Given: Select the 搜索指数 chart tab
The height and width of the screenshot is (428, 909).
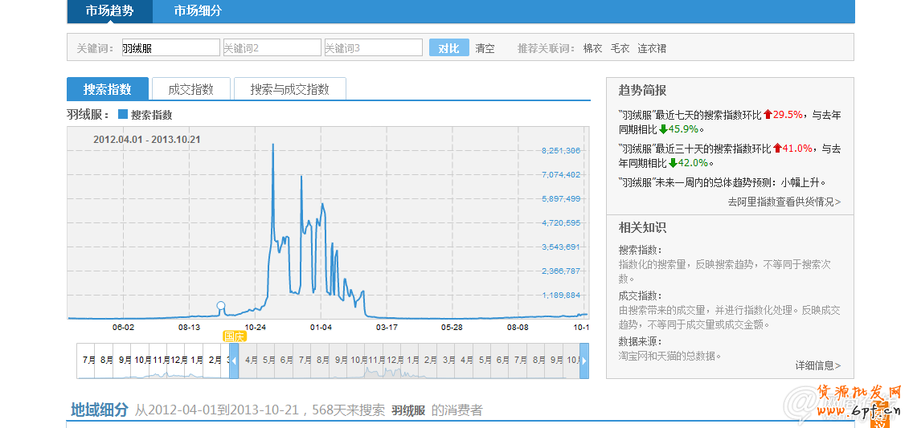Looking at the screenshot, I should (107, 89).
